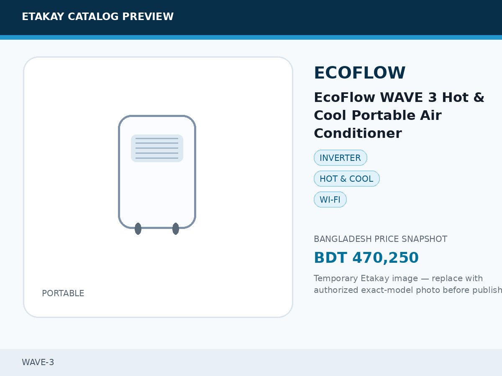Click the EcoFlow WAVE 3 product title
Screen dimensions: 502x376
(399, 115)
